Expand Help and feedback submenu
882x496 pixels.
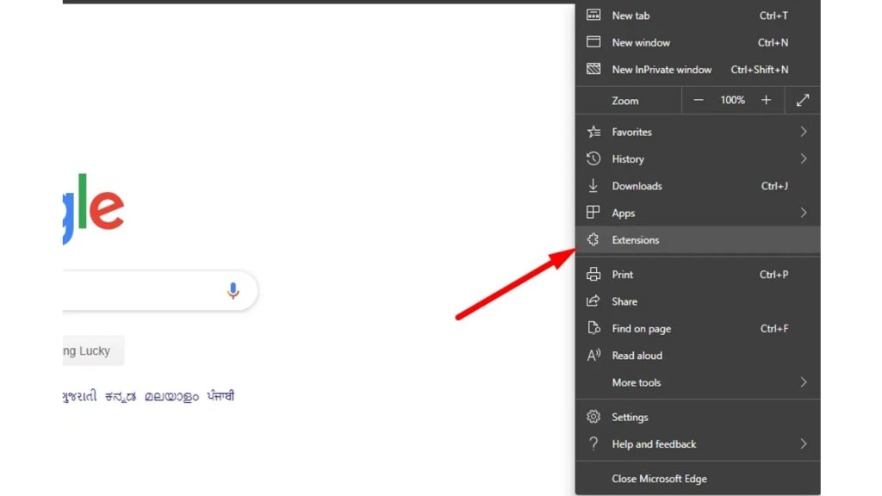click(803, 443)
